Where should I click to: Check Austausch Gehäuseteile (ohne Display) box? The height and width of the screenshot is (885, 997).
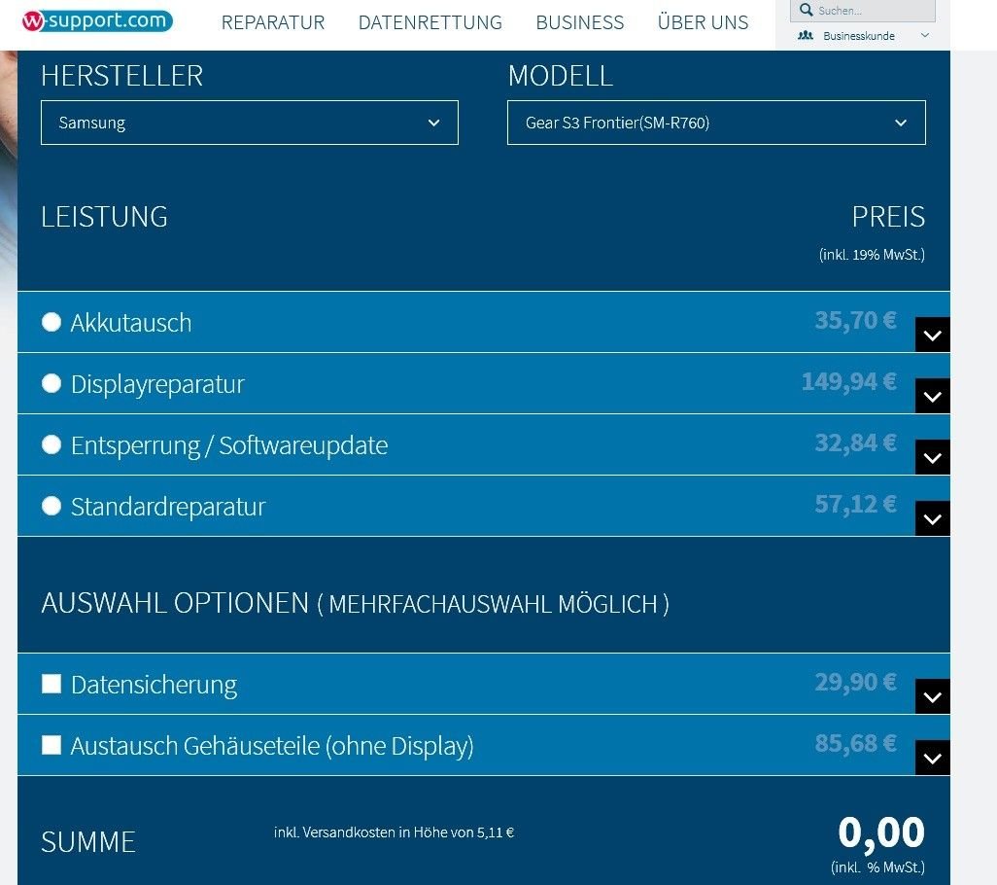52,744
